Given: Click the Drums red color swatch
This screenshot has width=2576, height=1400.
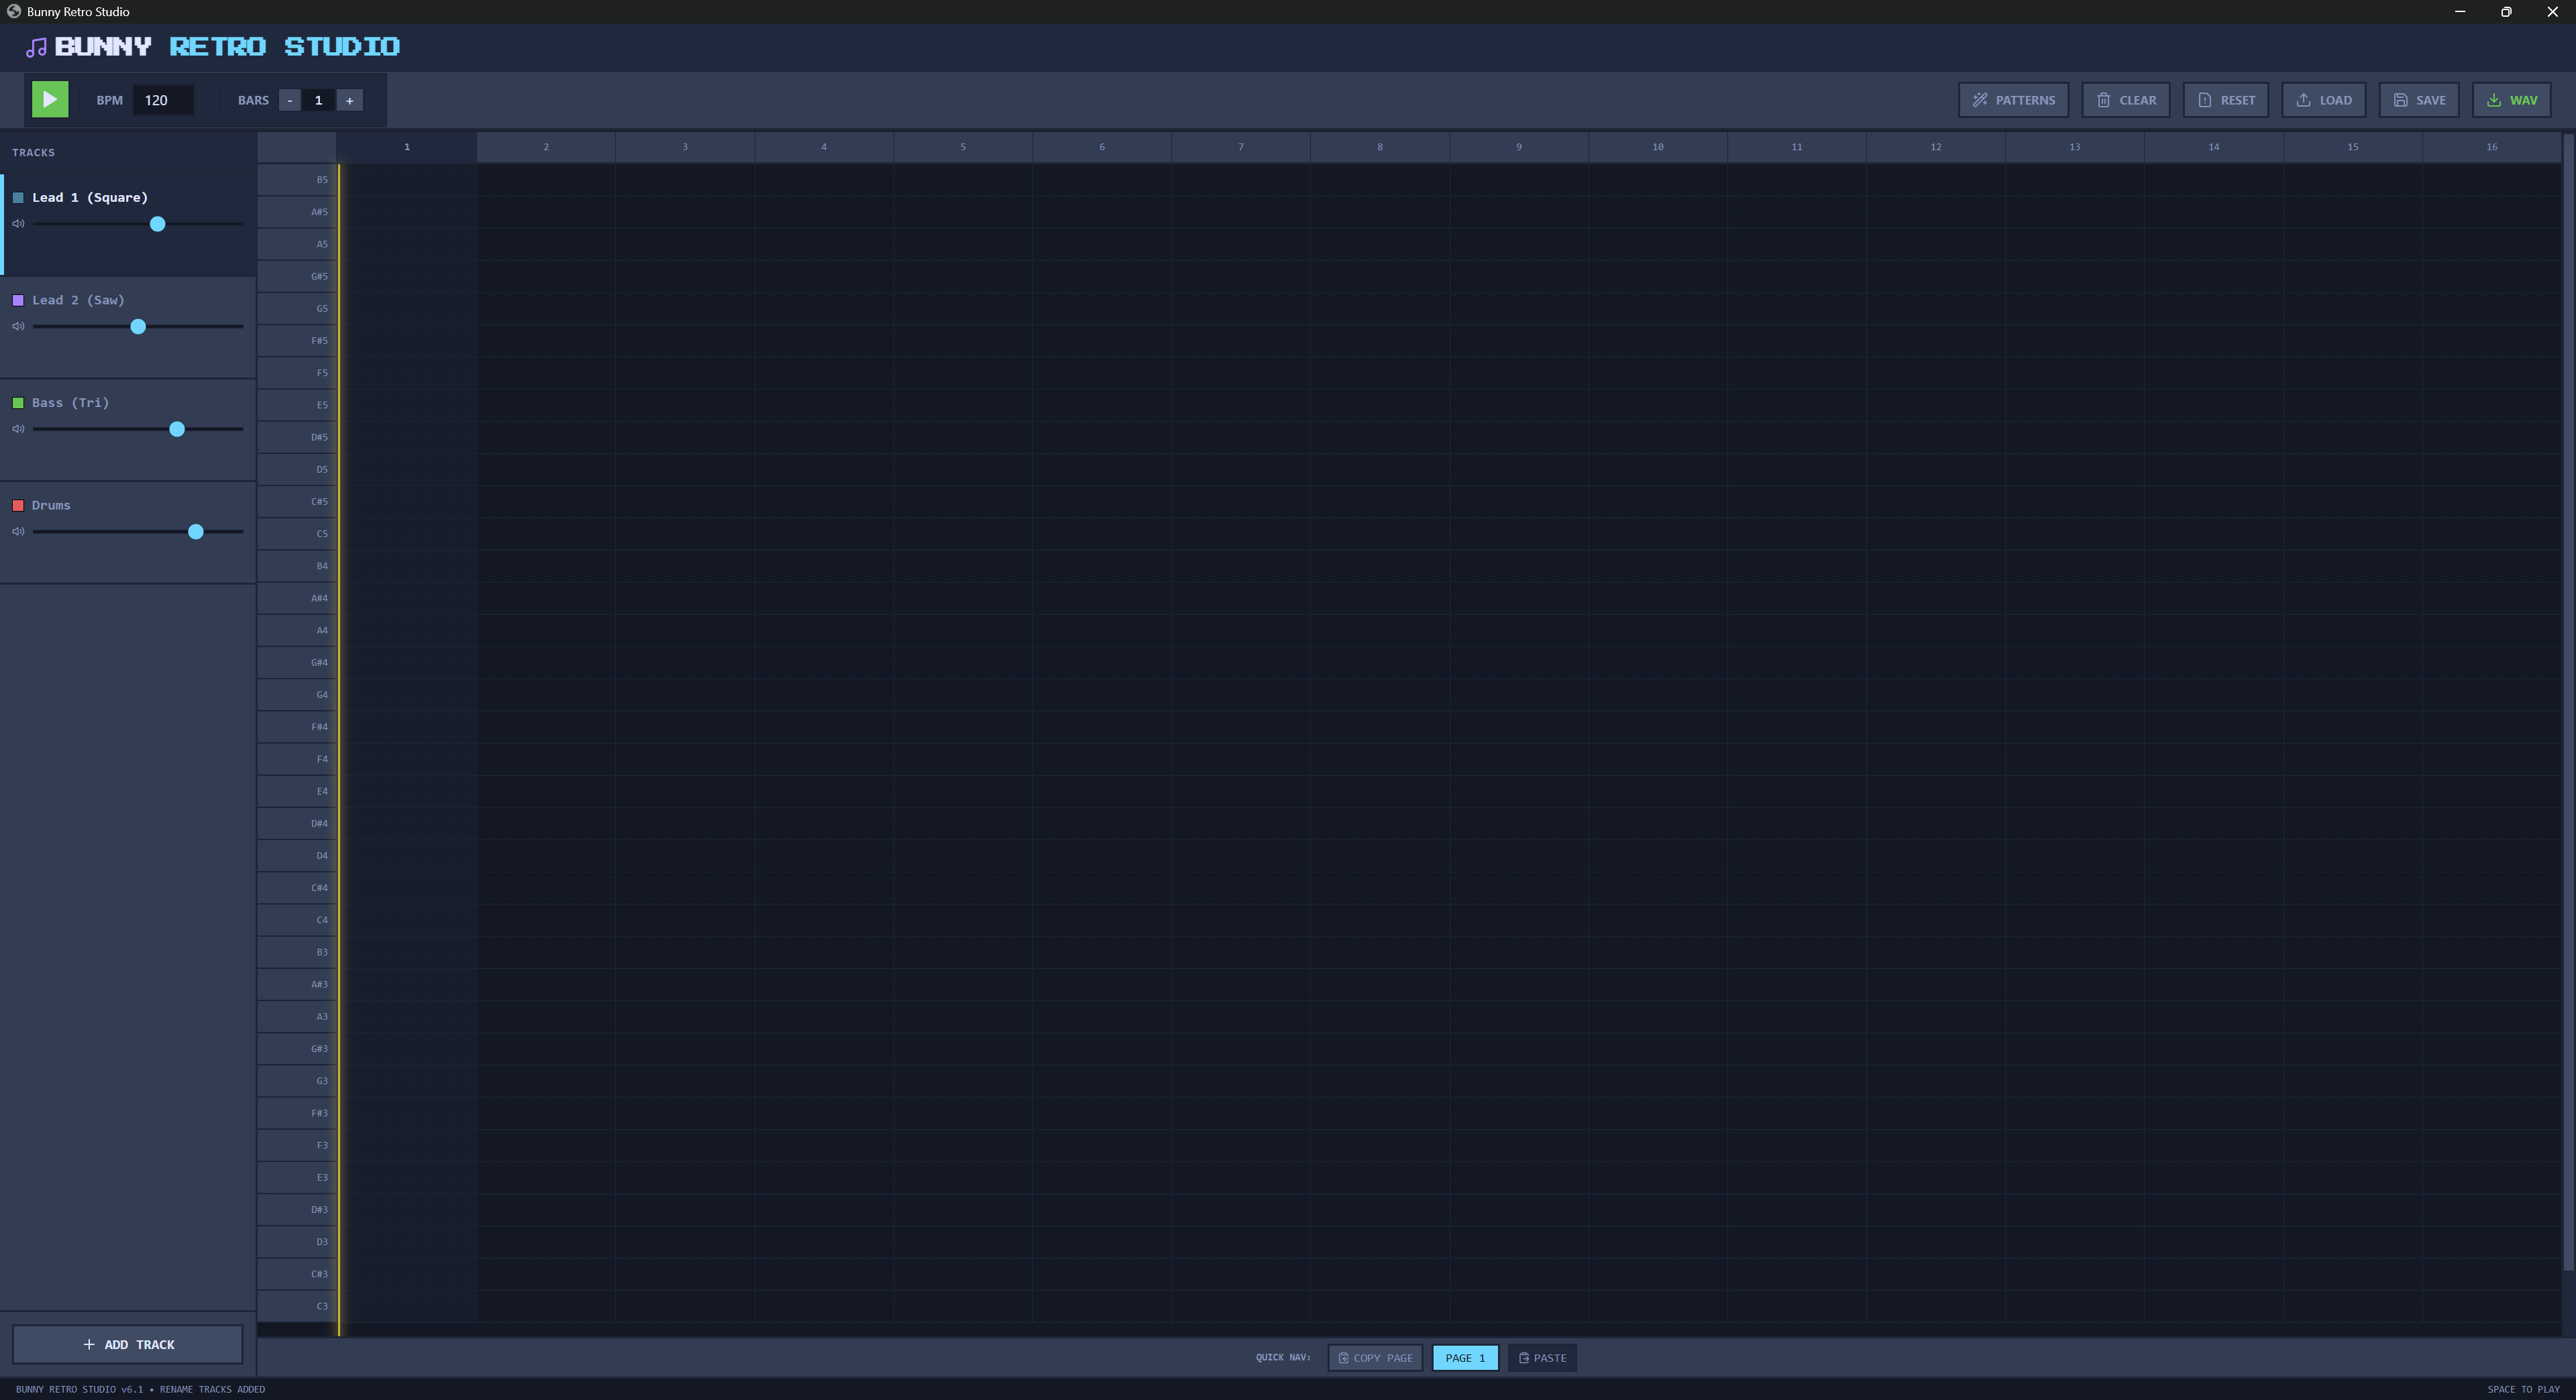Looking at the screenshot, I should click(x=18, y=506).
